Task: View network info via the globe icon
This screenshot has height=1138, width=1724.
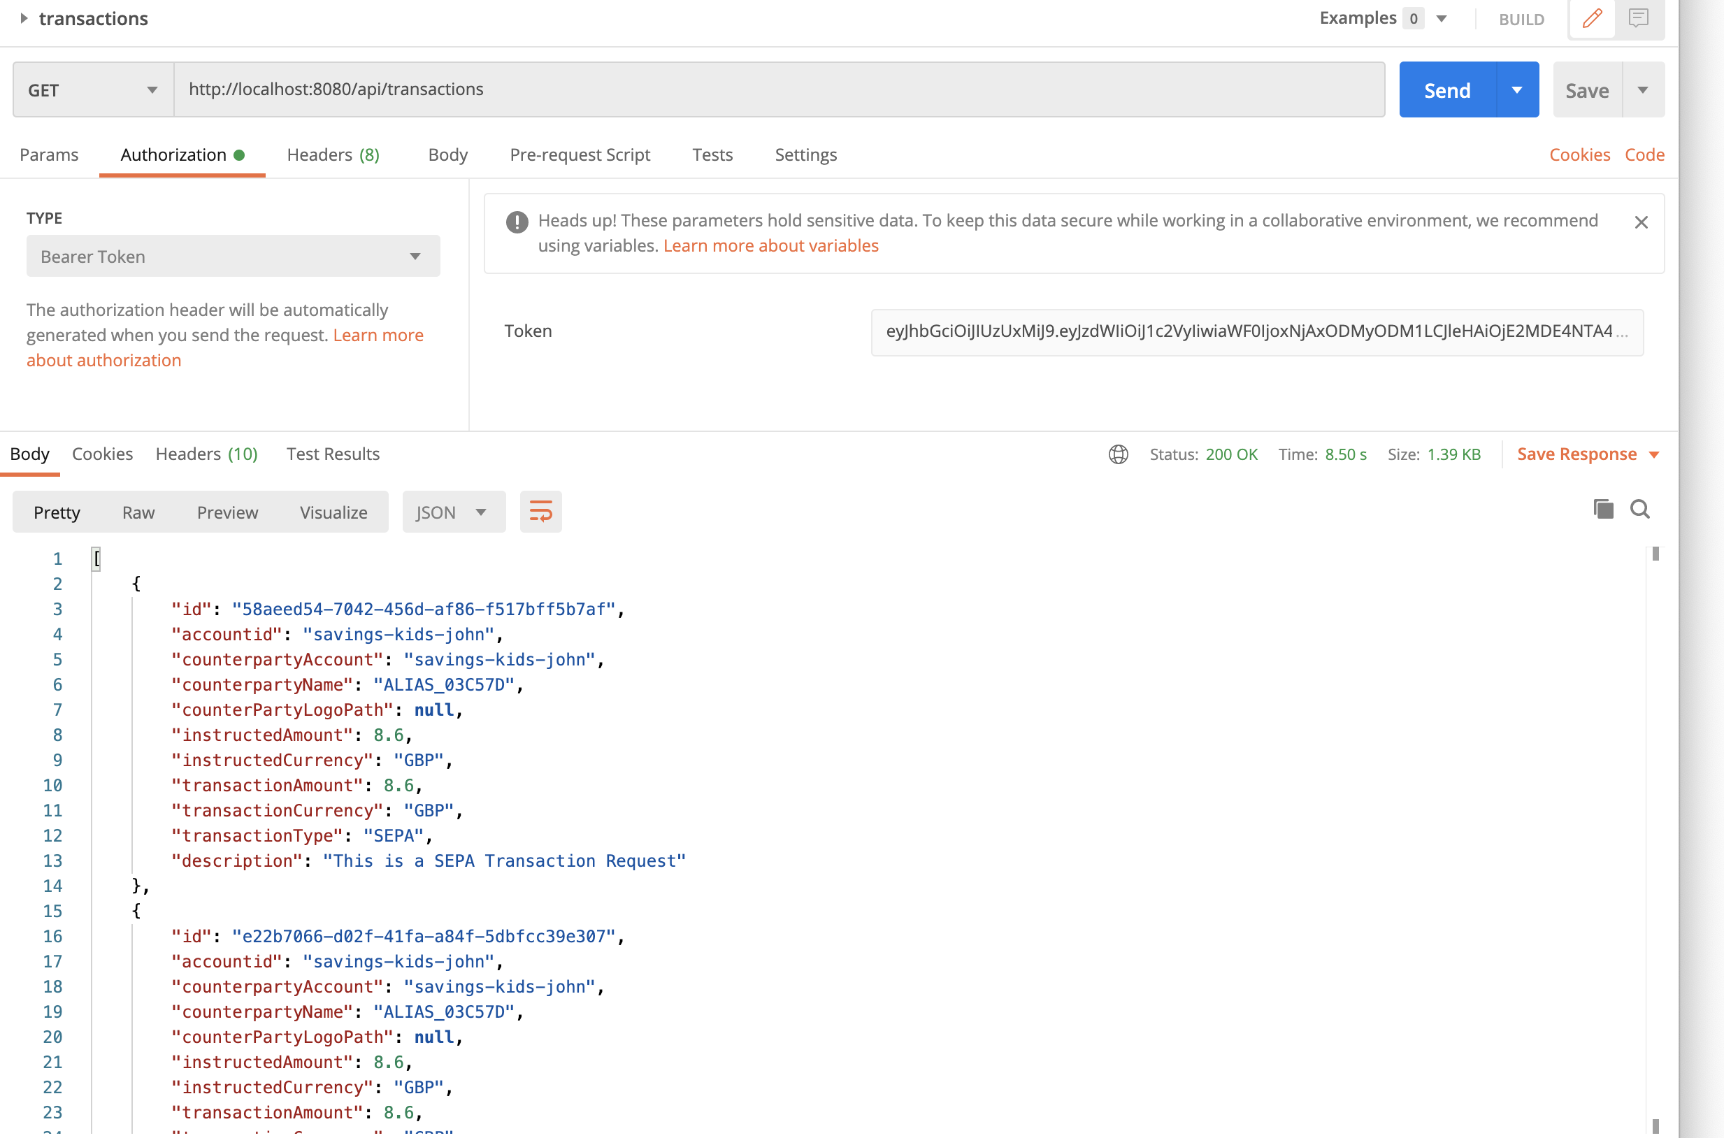Action: coord(1118,454)
